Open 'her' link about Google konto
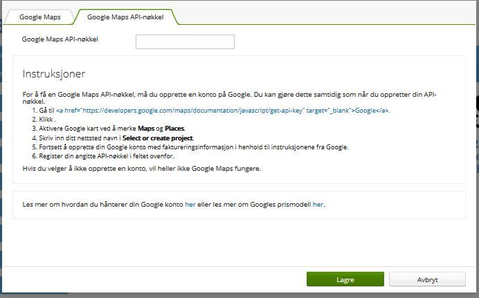This screenshot has width=479, height=298. pos(190,205)
